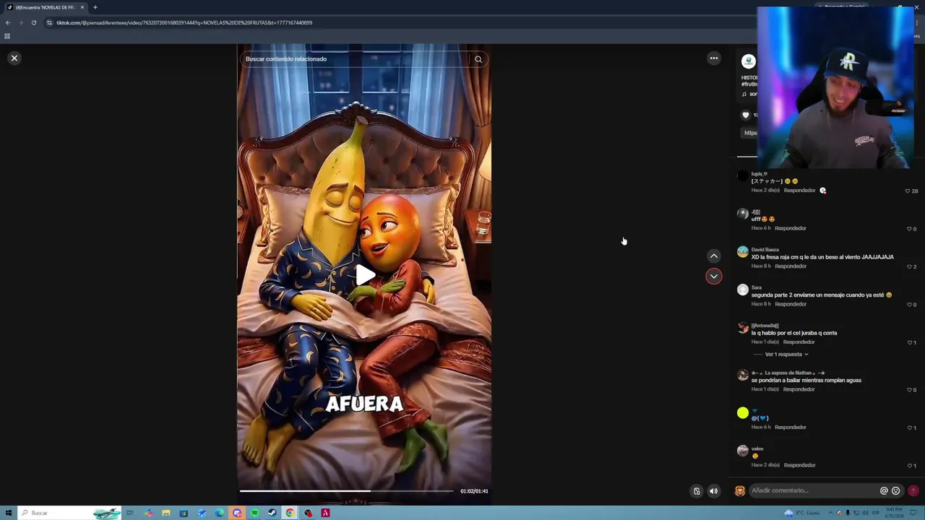Click the magnifier icon in the related content search
This screenshot has width=925, height=520.
click(x=478, y=59)
